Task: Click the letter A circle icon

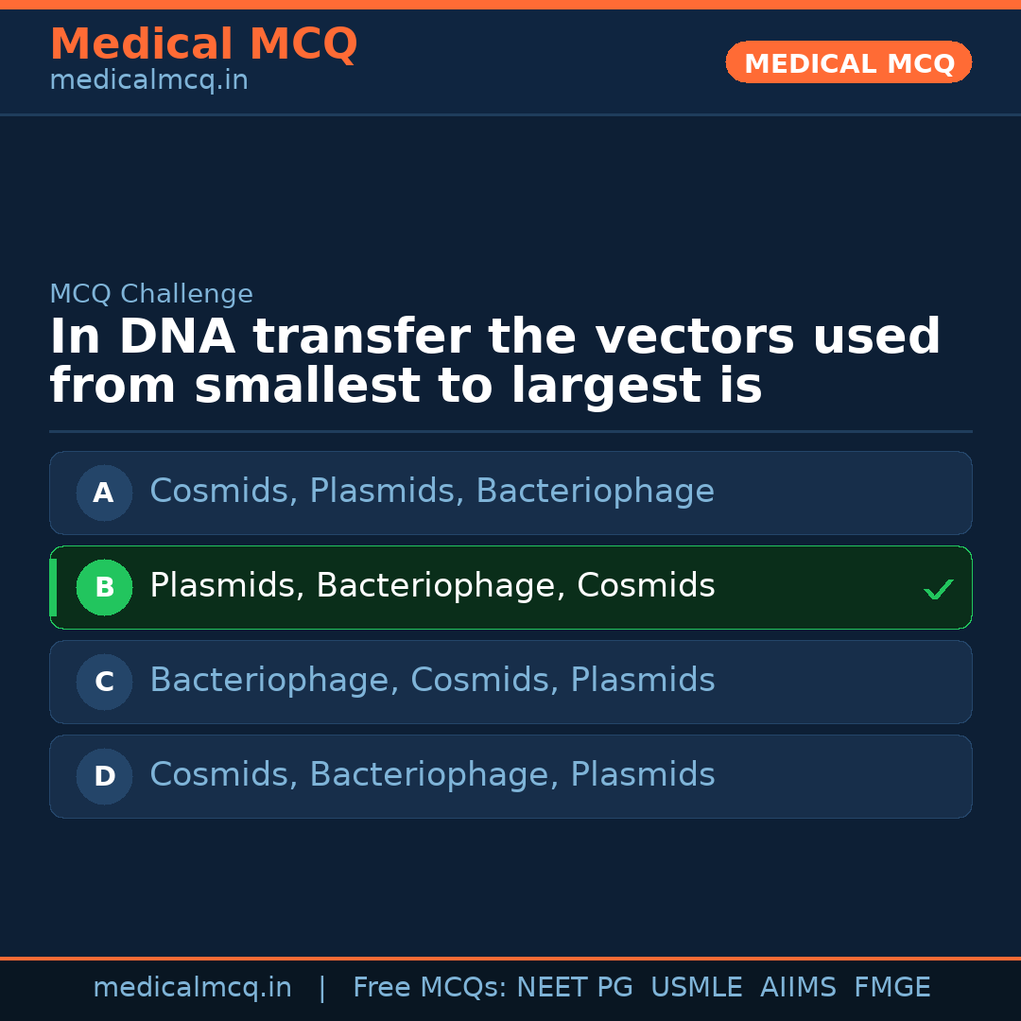Action: coord(104,493)
